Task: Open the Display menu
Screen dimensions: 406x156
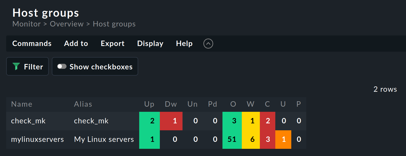Action: (x=150, y=43)
